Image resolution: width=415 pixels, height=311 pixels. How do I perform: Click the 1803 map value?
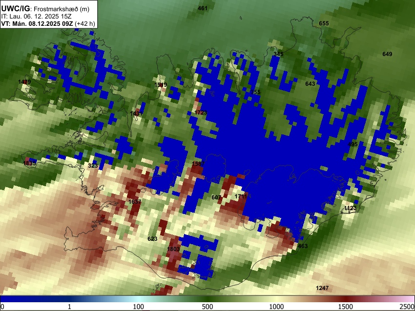173,249
